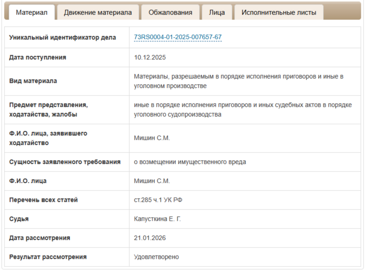Click the value о возмещении имущественного вреда
The width and height of the screenshot is (365, 271).
coord(190,162)
